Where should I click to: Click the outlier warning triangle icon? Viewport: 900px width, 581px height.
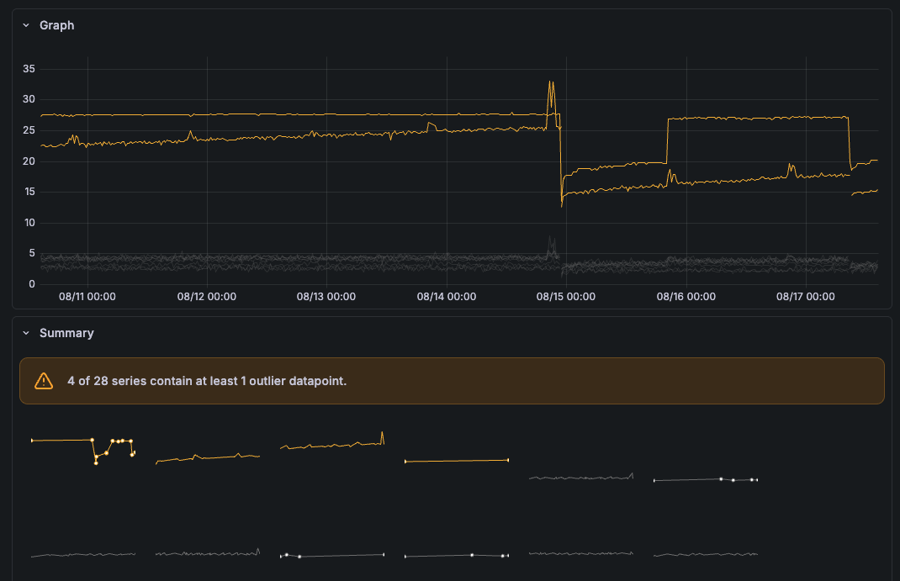click(44, 381)
